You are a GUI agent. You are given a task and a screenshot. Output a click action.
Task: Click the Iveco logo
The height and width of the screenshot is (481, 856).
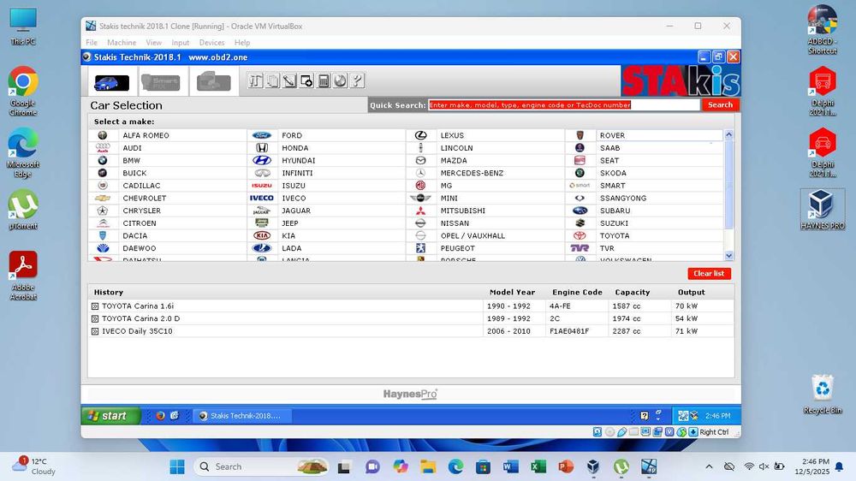(x=261, y=199)
